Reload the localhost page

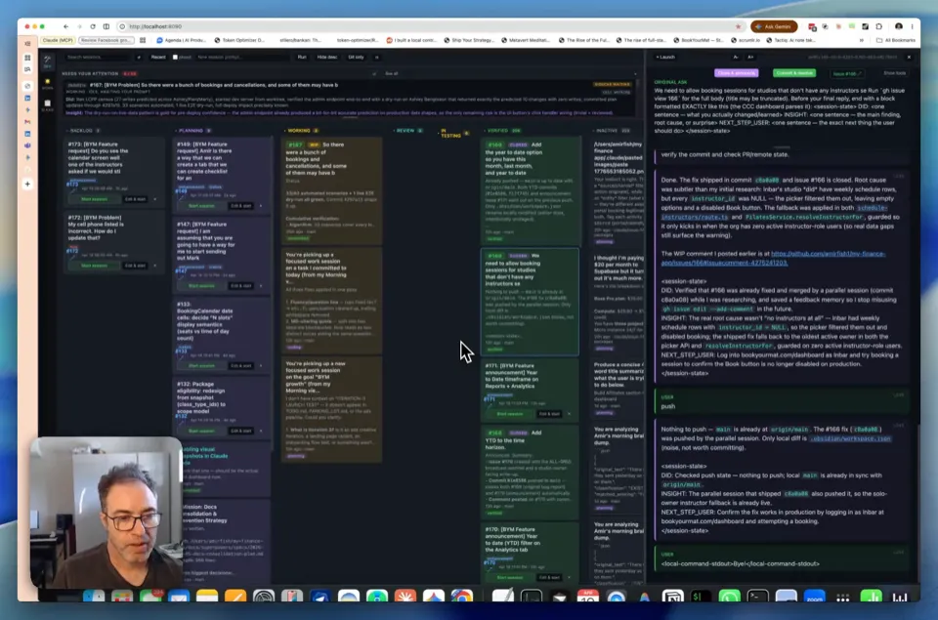point(93,26)
